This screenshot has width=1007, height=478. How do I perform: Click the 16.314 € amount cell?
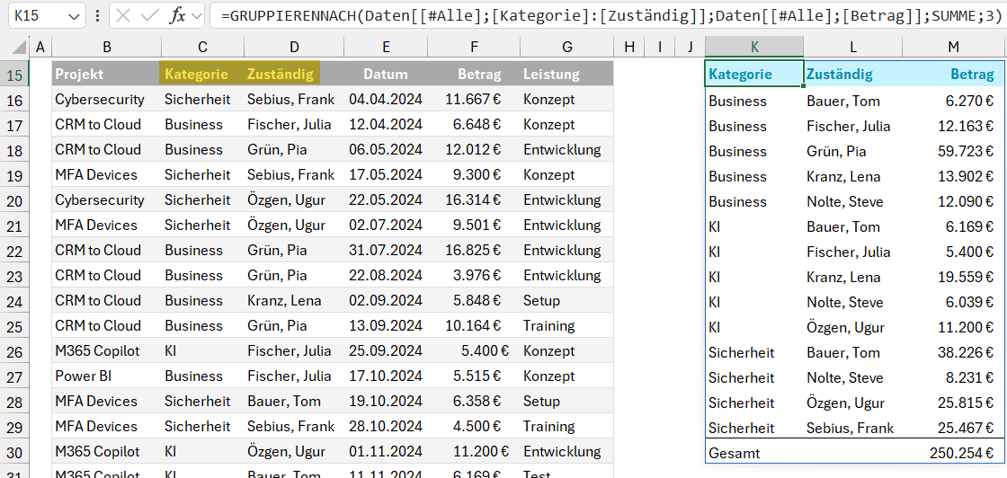coord(474,199)
